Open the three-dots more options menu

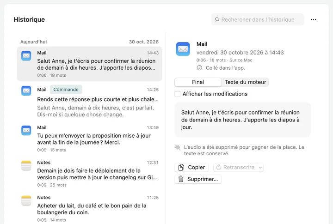314,19
